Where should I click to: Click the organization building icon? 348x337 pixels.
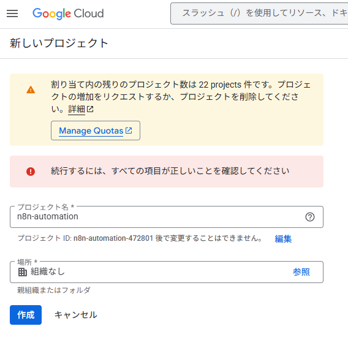click(23, 272)
